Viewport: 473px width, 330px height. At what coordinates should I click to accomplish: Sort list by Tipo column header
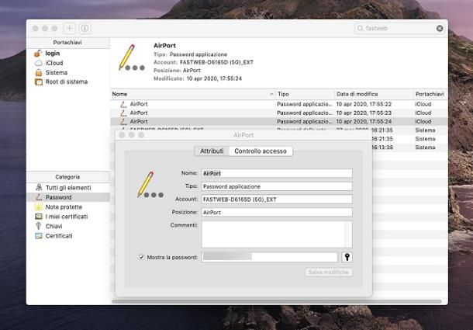pyautogui.click(x=305, y=94)
